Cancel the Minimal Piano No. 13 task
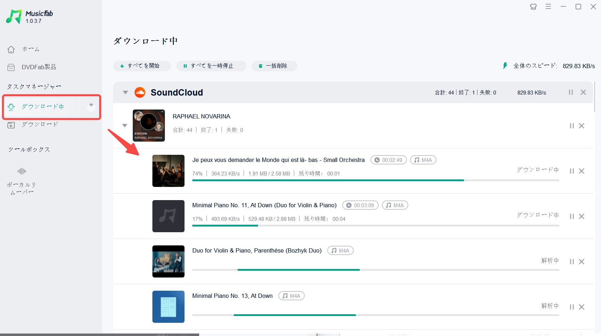The height and width of the screenshot is (336, 601). 581,307
